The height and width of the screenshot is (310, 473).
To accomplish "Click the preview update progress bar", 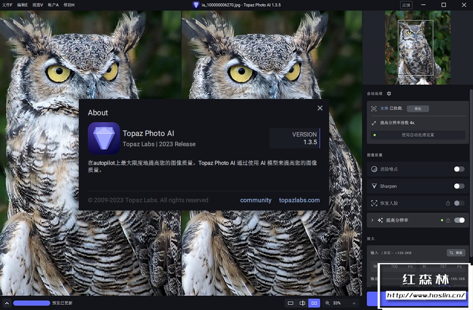I will pos(32,303).
